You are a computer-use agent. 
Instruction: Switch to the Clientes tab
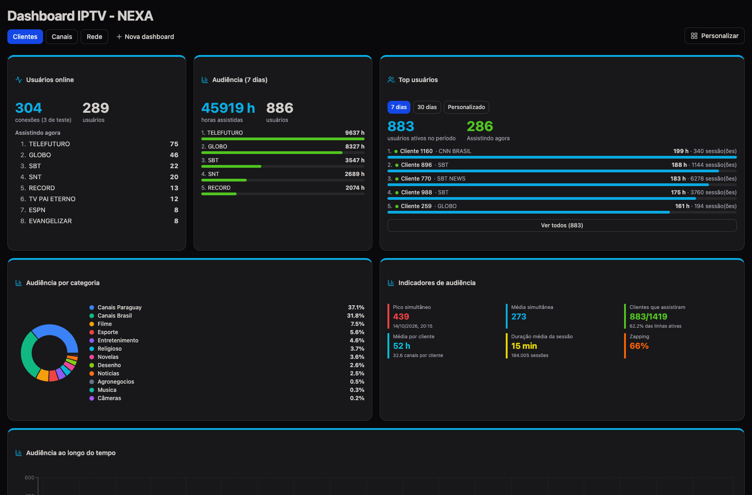pyautogui.click(x=25, y=37)
